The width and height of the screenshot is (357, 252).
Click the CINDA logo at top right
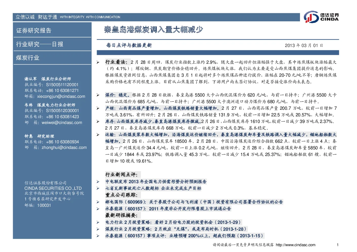(321, 17)
